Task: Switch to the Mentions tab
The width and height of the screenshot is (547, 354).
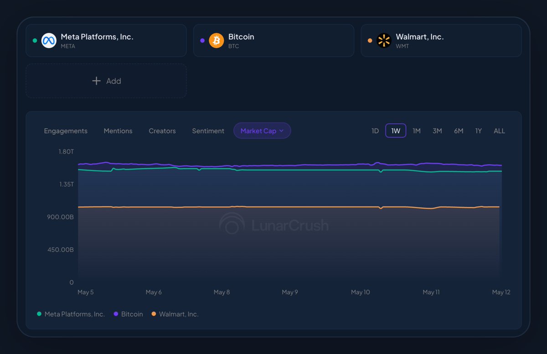Action: [118, 131]
